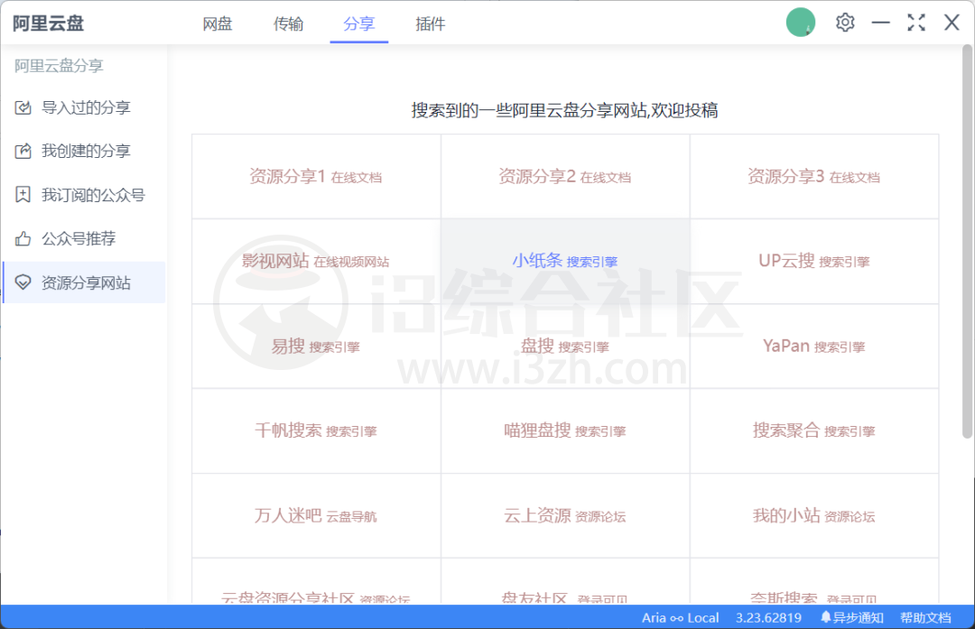Open 易搜 search engine link
The image size is (975, 629).
pos(316,347)
